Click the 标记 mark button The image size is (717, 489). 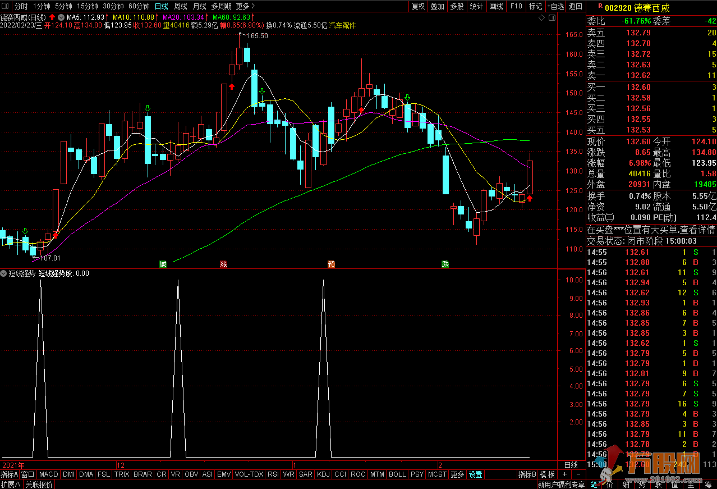[x=535, y=6]
